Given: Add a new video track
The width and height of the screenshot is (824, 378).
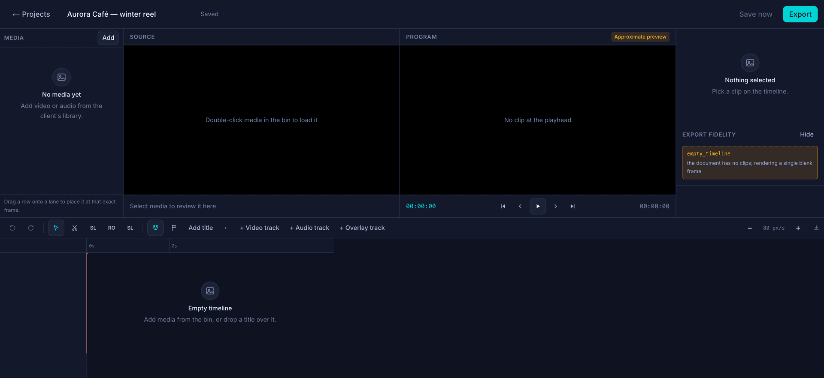Looking at the screenshot, I should pos(260,228).
